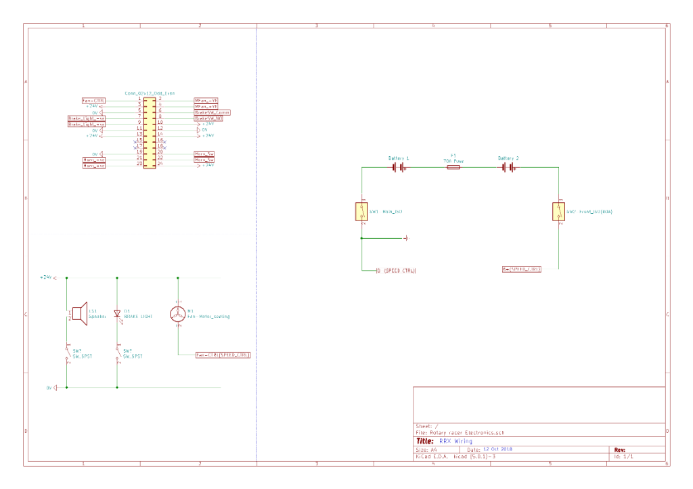Click the 'Title: RRX Wiring' field

[x=444, y=441]
